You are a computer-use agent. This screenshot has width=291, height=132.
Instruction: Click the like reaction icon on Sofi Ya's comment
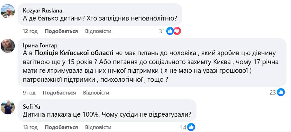coord(191,127)
